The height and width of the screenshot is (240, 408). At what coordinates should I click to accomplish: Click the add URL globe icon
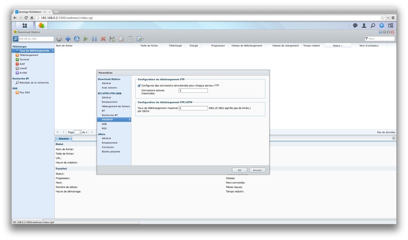(x=77, y=38)
